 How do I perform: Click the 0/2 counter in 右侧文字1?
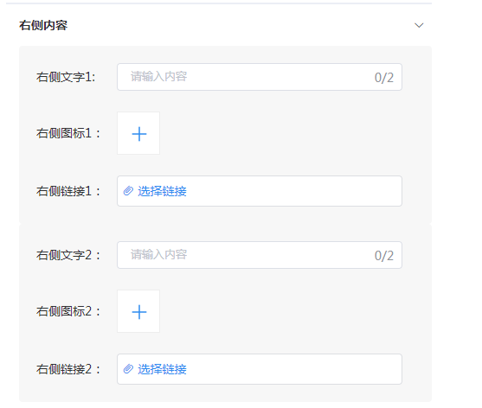pyautogui.click(x=384, y=78)
